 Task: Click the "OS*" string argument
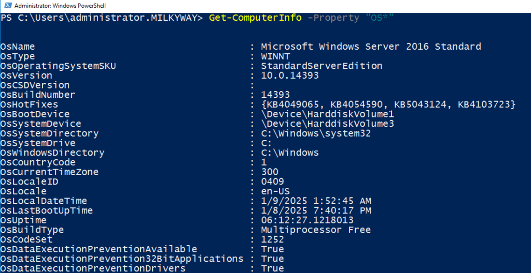379,18
